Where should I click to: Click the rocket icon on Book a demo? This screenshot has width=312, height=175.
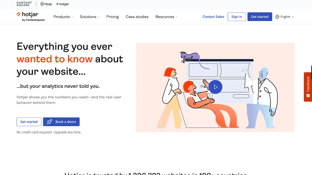pos(49,122)
